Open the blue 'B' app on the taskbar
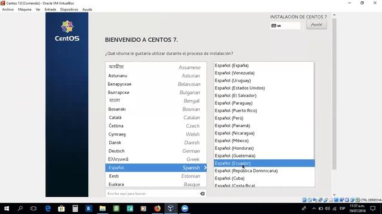 pos(89,209)
